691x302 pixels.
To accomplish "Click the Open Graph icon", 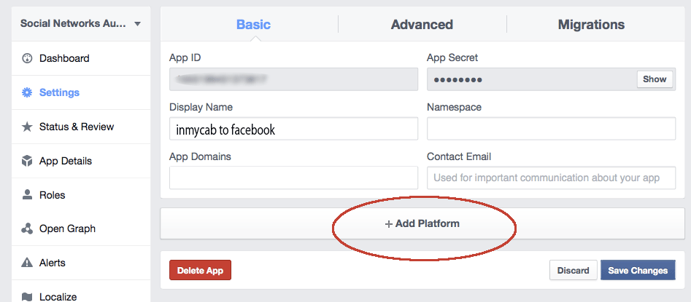I will (27, 229).
